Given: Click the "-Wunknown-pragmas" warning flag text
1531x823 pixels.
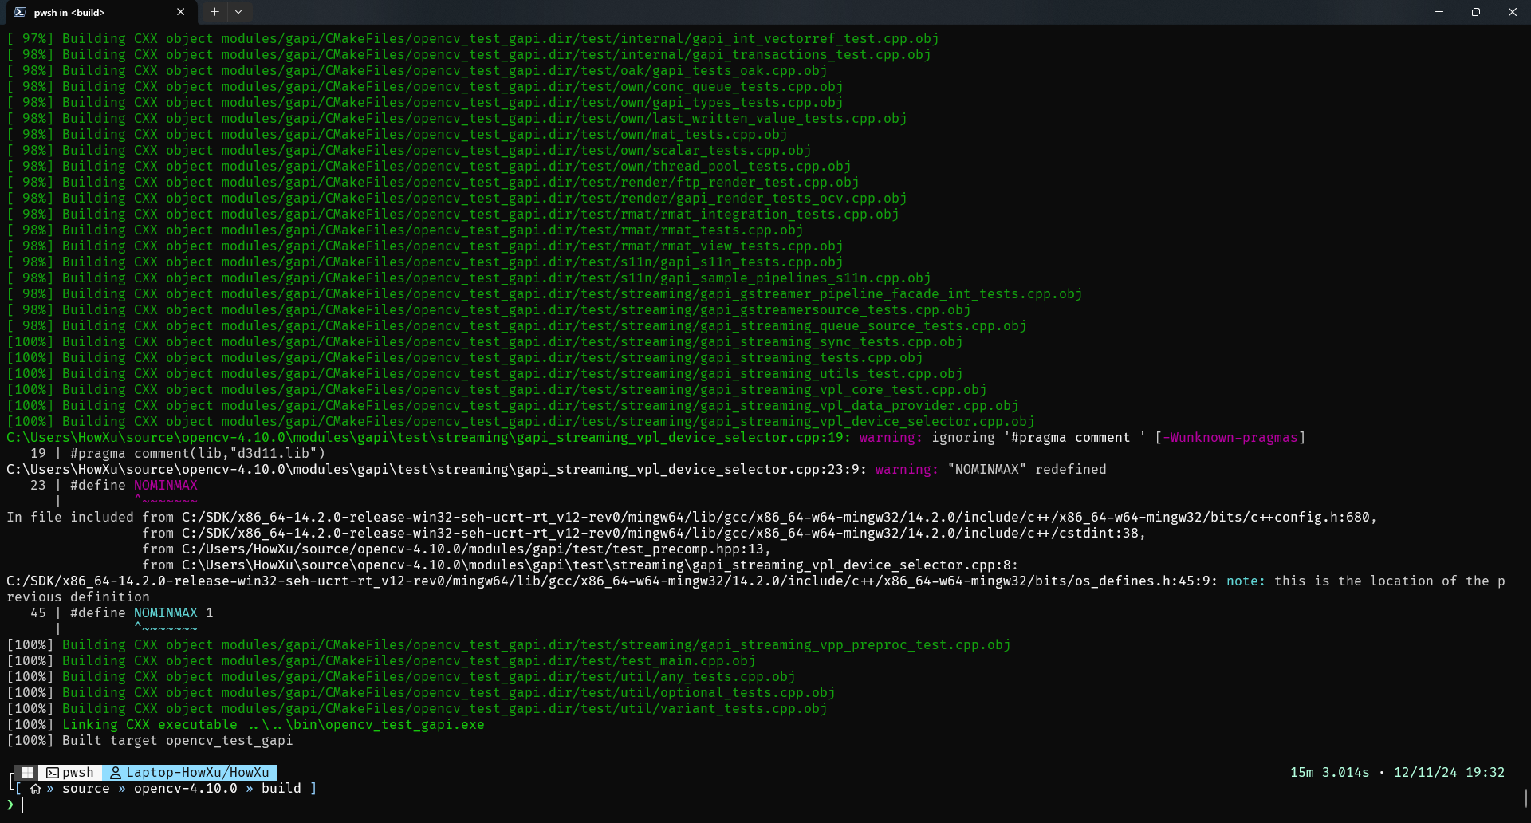Looking at the screenshot, I should point(1230,437).
